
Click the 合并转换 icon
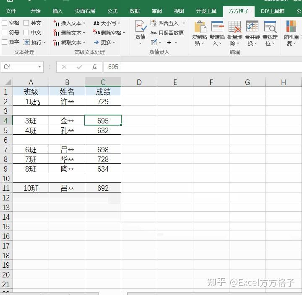click(x=253, y=26)
